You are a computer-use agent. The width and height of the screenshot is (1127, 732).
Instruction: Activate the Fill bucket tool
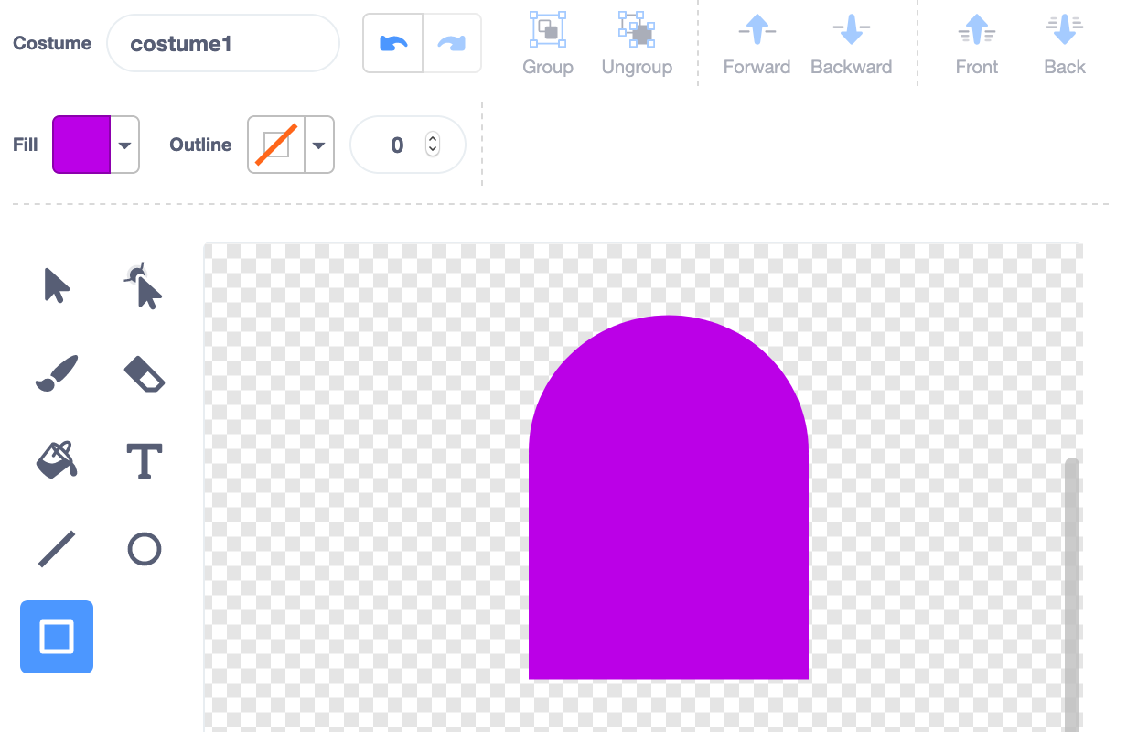(x=57, y=461)
